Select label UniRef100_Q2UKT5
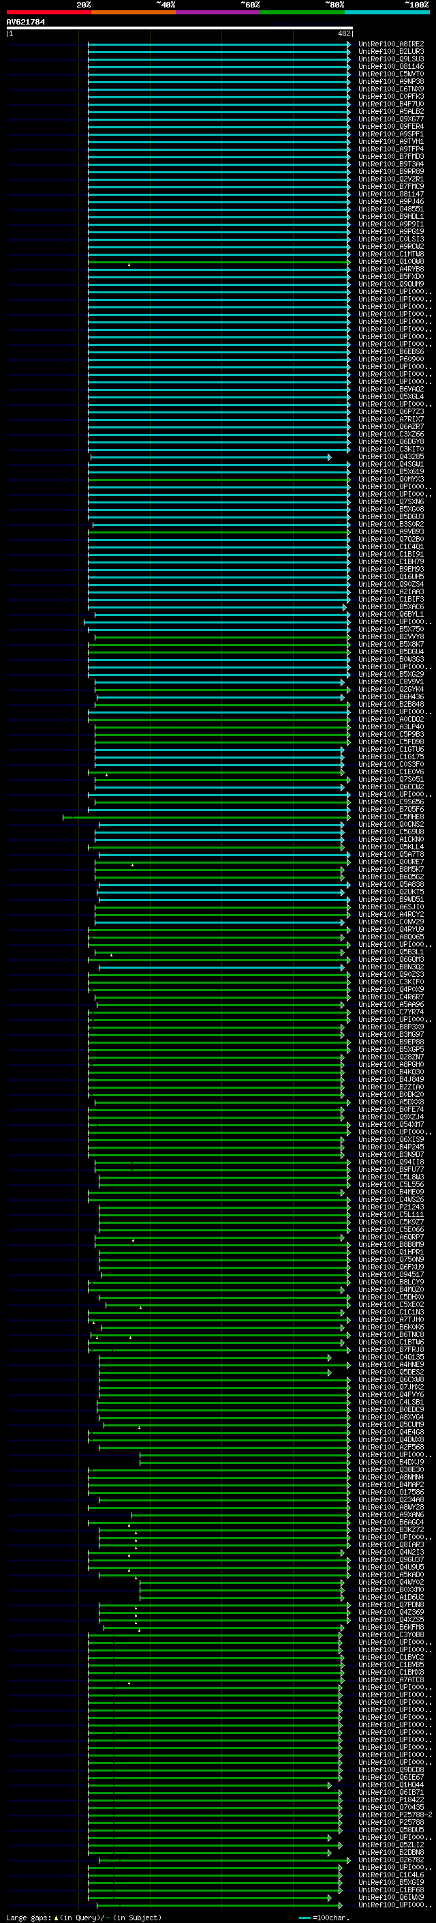Screen dimensions: 436x1923 [x=391, y=892]
